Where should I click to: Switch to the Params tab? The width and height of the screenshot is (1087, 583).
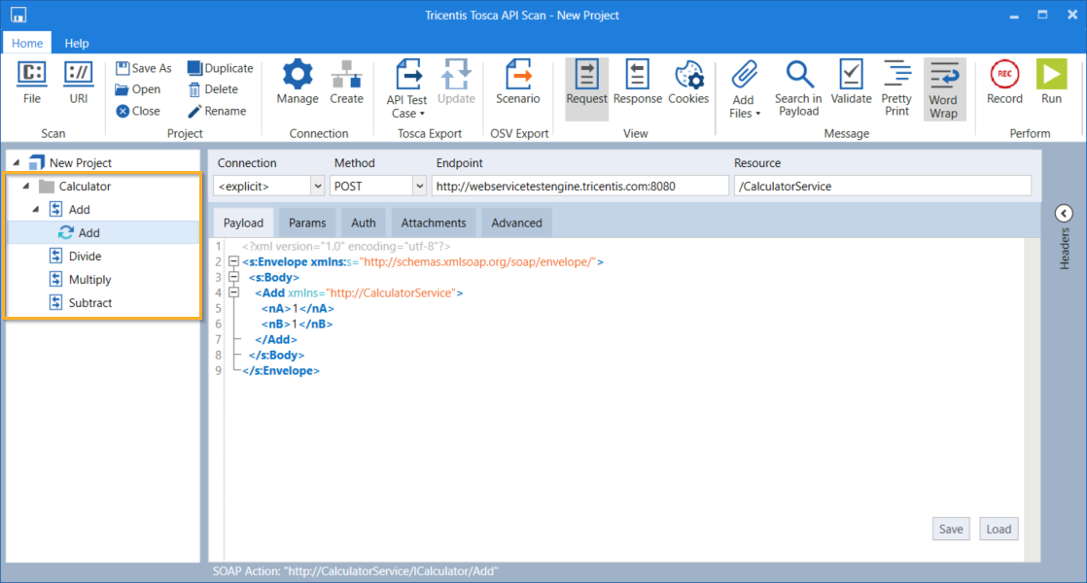[307, 223]
